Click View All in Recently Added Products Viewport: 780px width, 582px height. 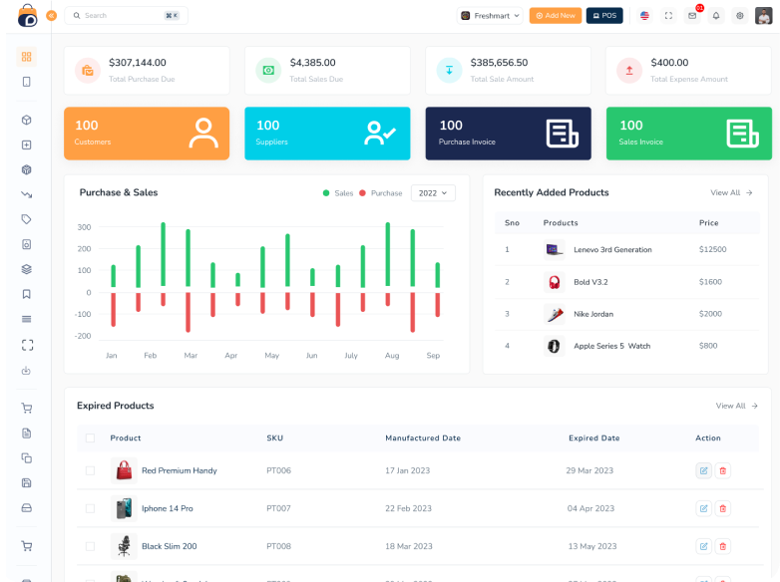pos(731,193)
